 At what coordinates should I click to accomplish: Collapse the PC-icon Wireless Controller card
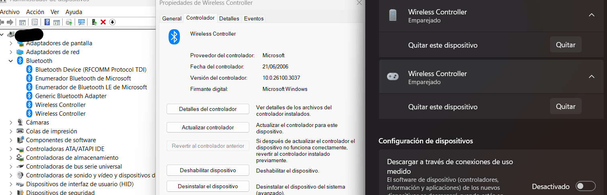click(x=591, y=15)
